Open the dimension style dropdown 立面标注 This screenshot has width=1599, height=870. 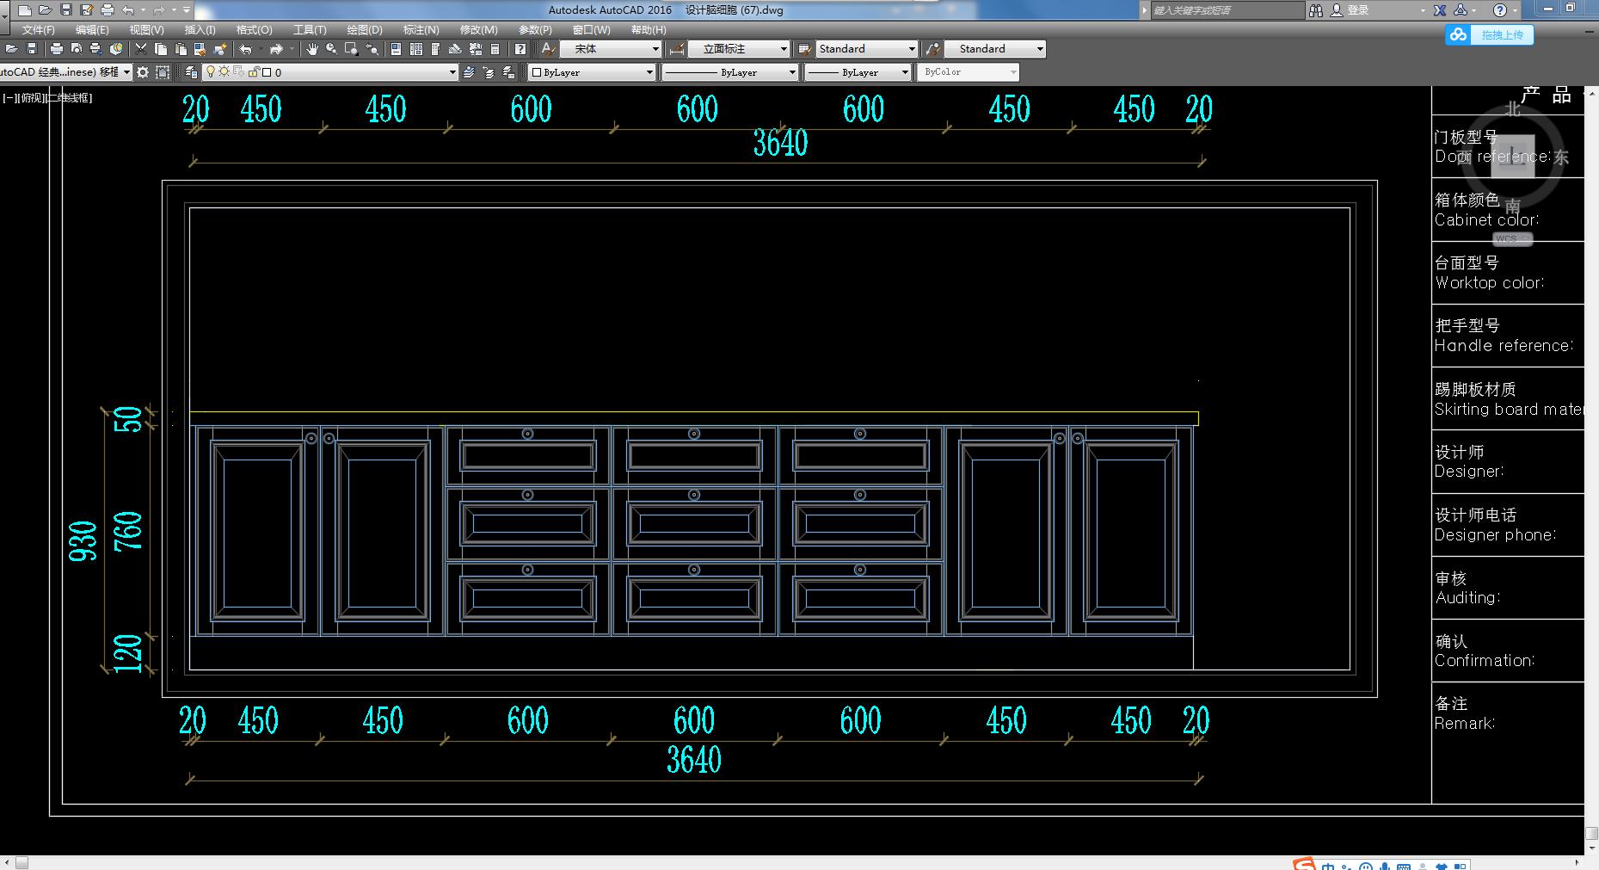739,49
